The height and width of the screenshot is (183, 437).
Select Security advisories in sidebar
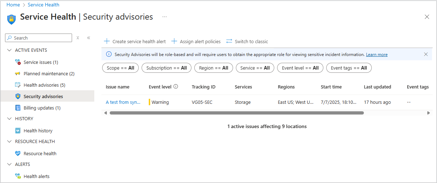point(43,97)
